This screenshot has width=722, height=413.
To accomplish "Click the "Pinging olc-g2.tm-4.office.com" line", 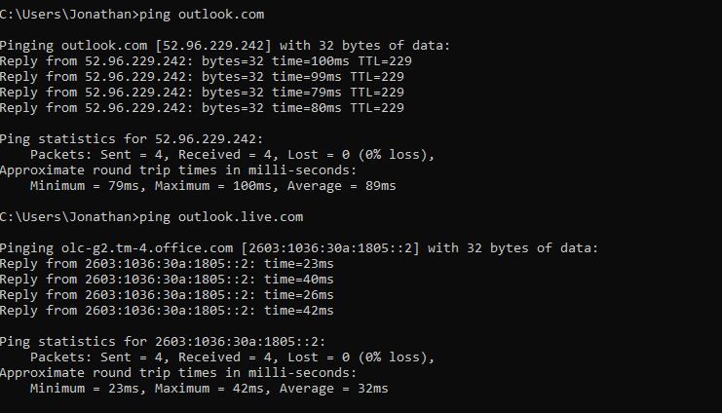I will point(299,248).
